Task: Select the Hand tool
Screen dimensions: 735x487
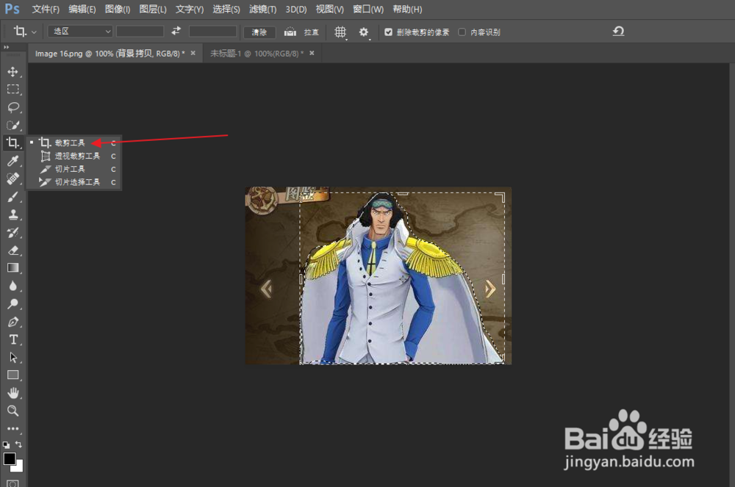Action: coord(12,393)
